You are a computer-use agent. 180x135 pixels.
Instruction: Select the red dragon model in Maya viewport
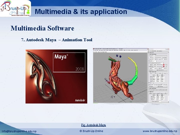pyautogui.click(x=119, y=79)
